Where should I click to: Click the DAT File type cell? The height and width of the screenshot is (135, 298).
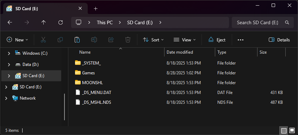point(225,93)
